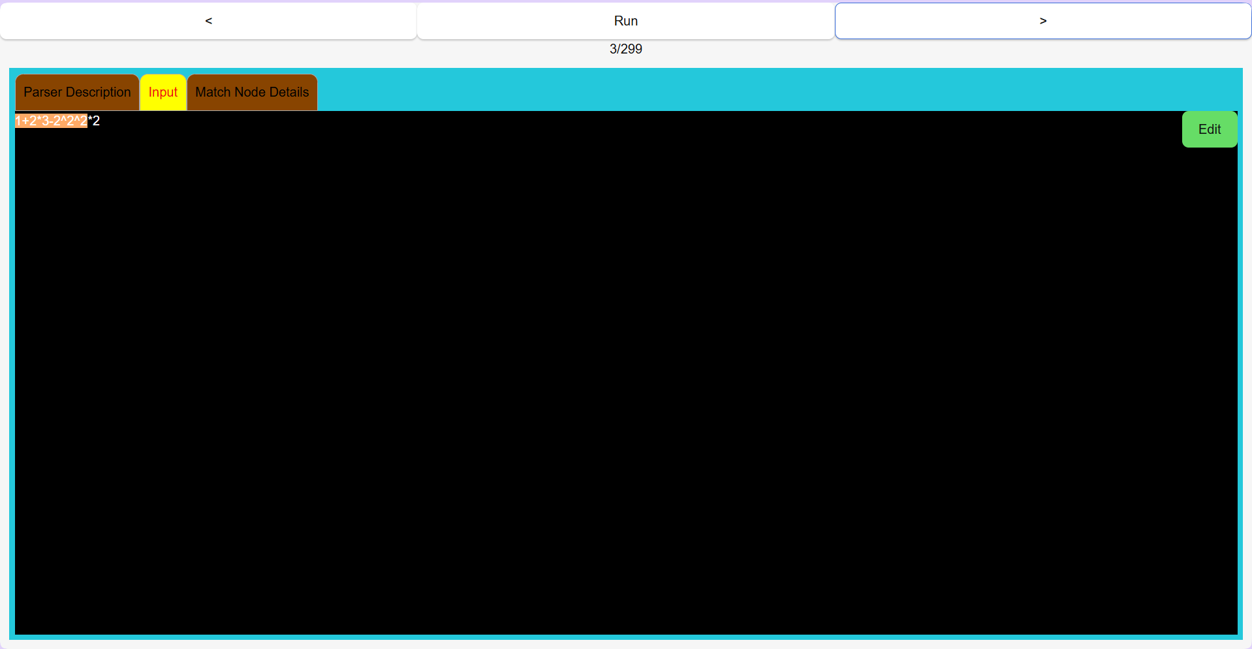Click the highlighted digit 1 in the expression
The height and width of the screenshot is (649, 1252).
click(x=18, y=121)
